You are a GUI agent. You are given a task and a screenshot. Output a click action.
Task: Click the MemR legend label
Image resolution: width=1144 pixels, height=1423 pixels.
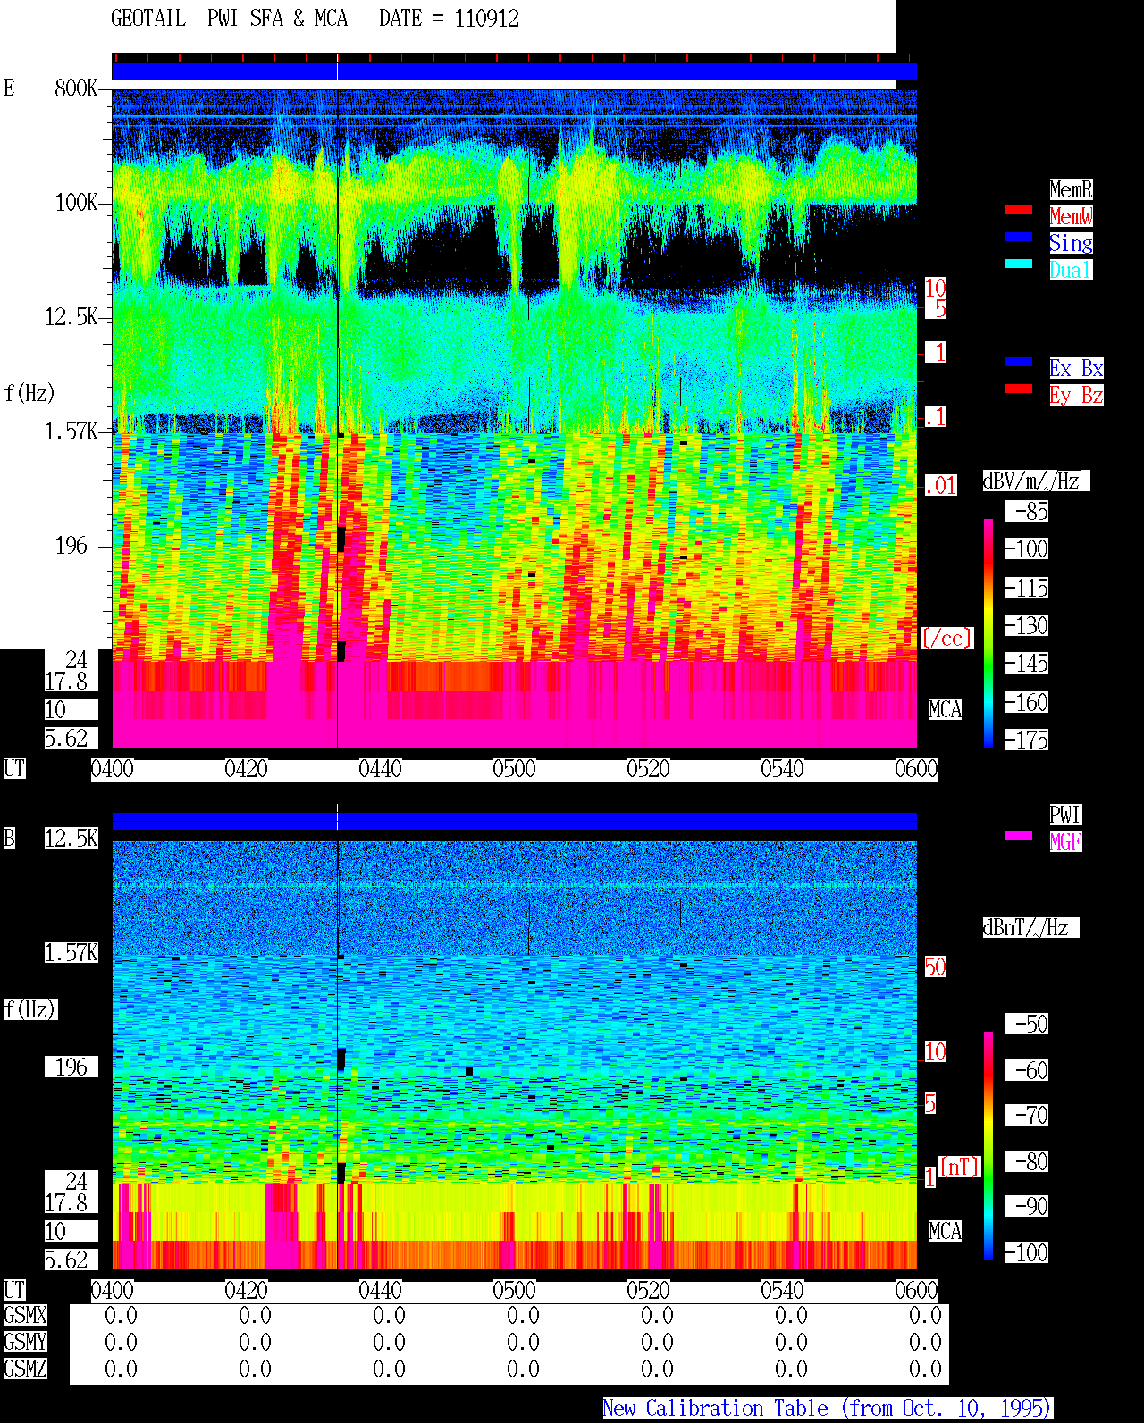click(x=1071, y=189)
